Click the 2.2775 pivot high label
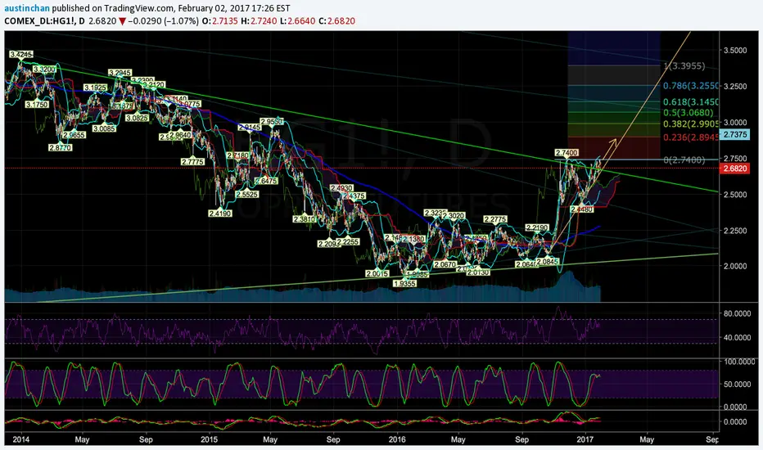Viewport: 763px width, 450px height. [x=495, y=219]
